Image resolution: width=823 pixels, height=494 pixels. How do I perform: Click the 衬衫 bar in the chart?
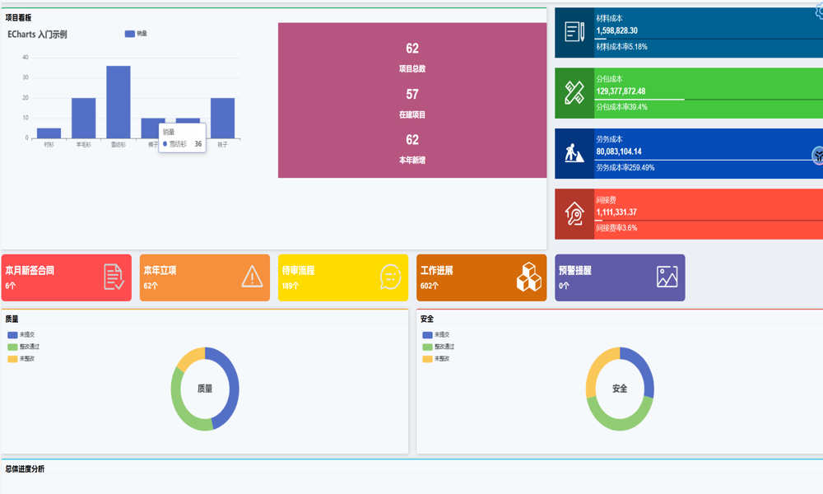49,133
